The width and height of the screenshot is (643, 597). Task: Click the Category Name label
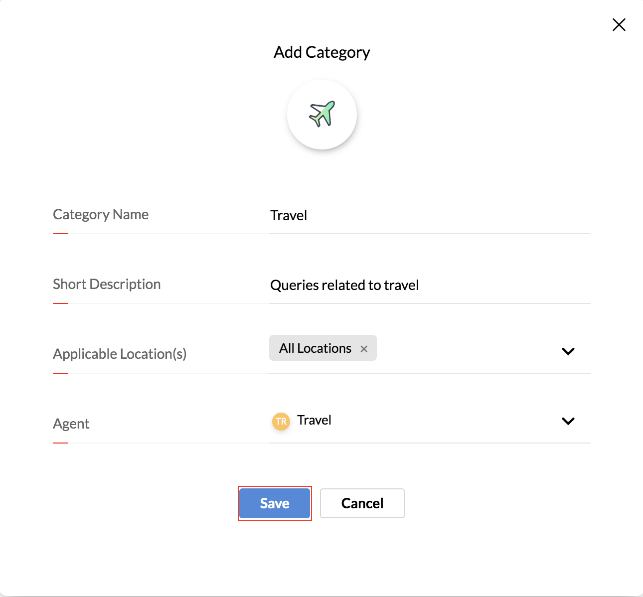101,214
